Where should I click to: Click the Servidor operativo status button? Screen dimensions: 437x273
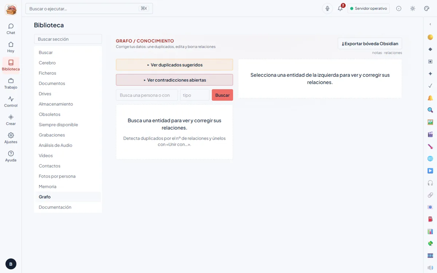pyautogui.click(x=369, y=8)
